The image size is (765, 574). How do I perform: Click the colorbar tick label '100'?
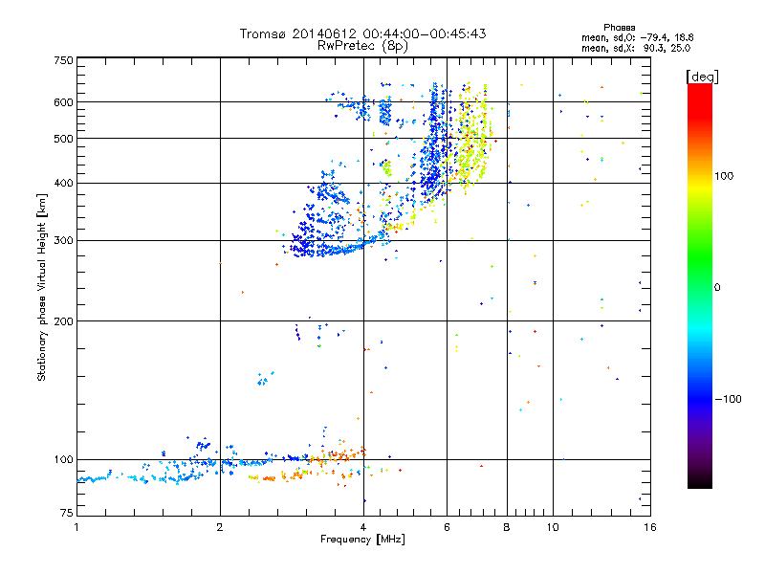(724, 176)
